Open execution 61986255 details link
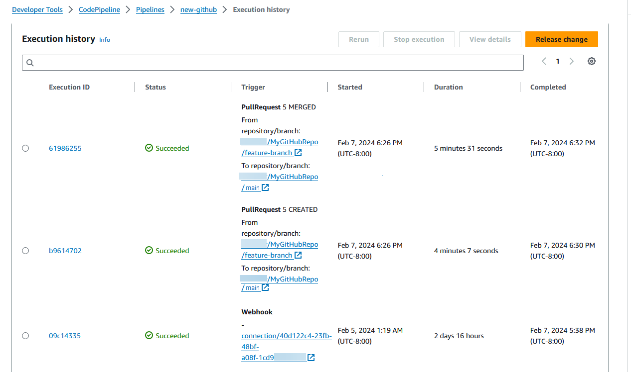Screen dimensions: 631x372 tap(65, 148)
